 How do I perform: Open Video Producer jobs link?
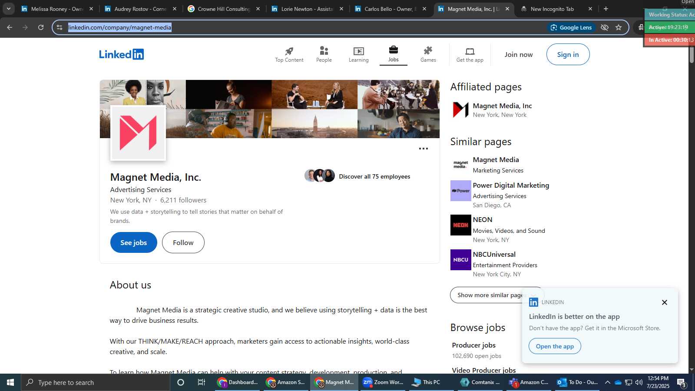click(483, 370)
